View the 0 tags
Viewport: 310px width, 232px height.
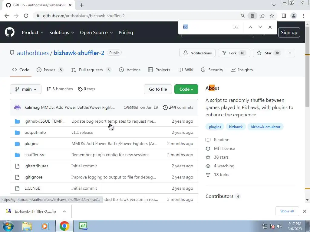point(86,89)
